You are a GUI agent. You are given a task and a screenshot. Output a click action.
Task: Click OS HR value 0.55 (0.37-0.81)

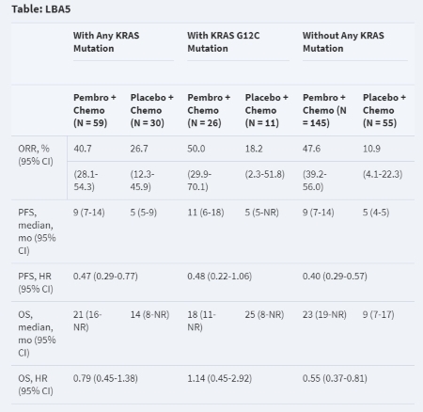point(335,378)
